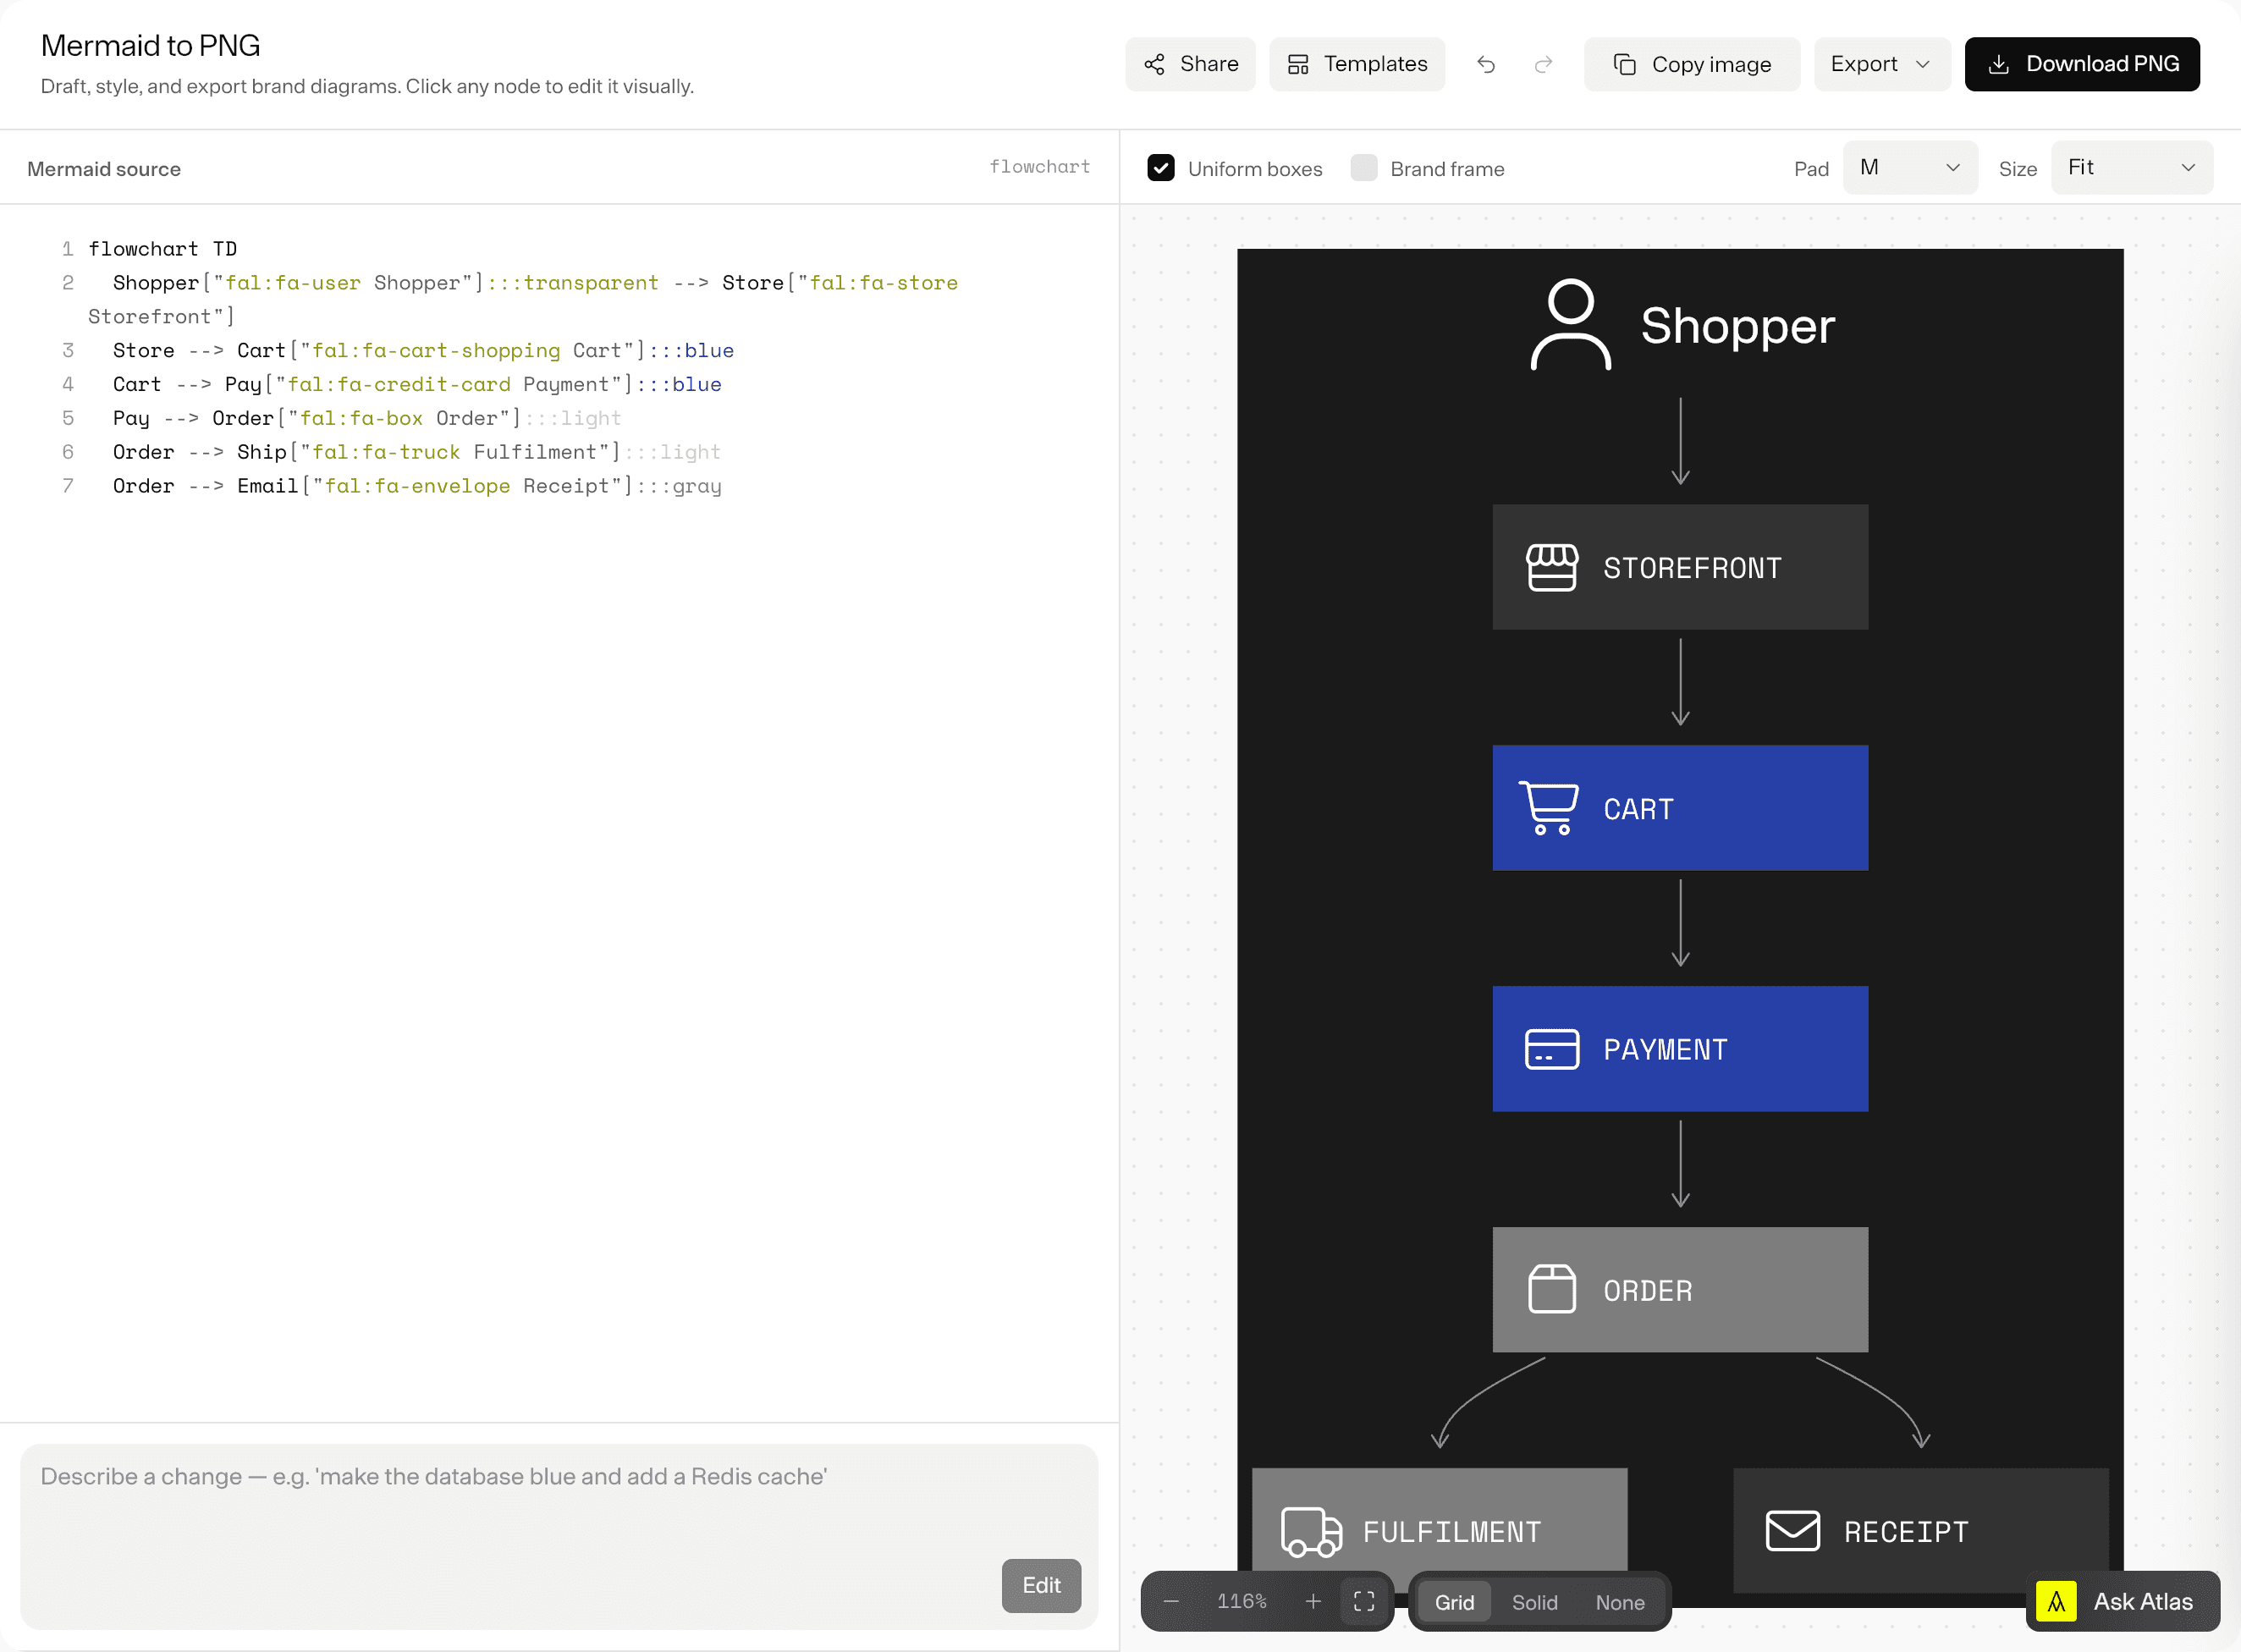
Task: Click the yellow Atlas logo icon
Action: (2056, 1602)
